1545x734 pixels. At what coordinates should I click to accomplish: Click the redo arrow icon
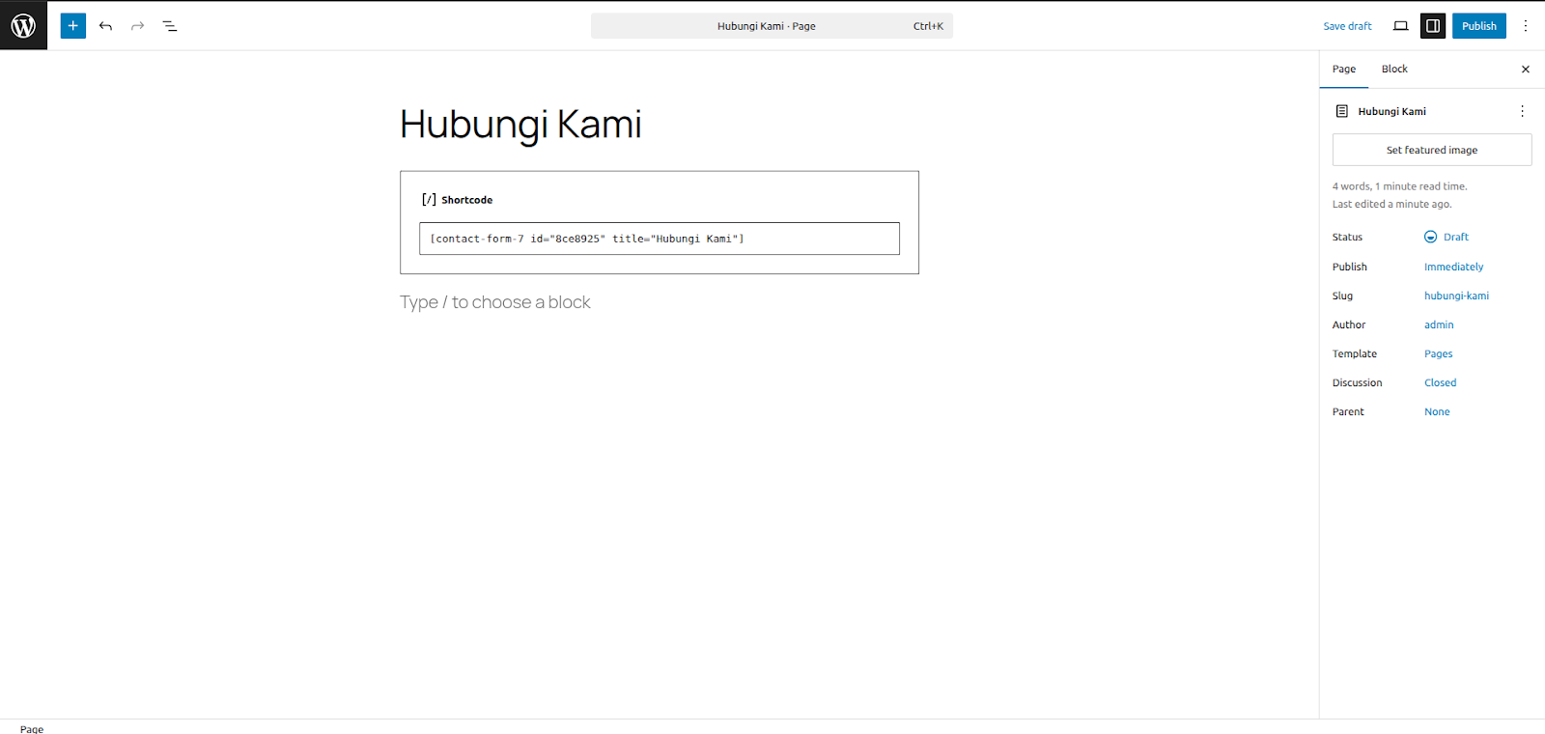[137, 26]
